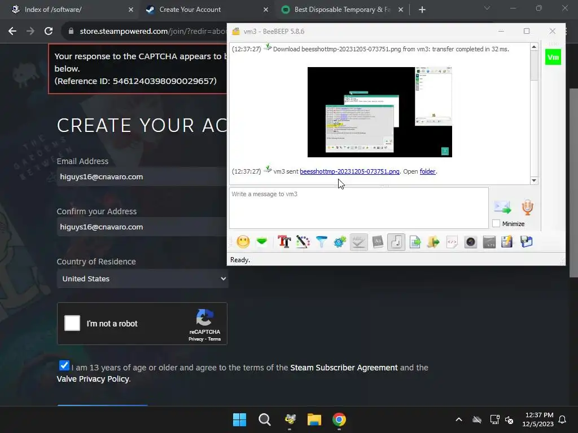Close the Index of /software/ tab
578x433 pixels.
click(131, 10)
